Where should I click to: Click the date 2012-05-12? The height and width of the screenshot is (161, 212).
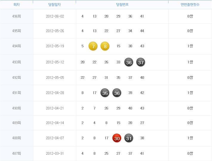[55, 62]
